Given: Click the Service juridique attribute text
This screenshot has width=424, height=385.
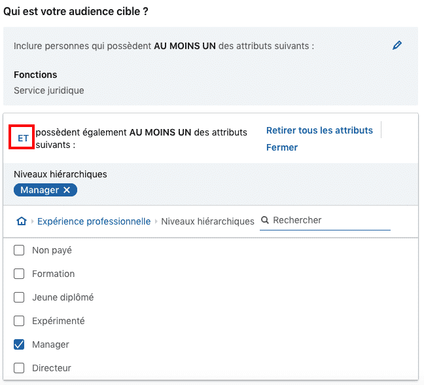Looking at the screenshot, I should pyautogui.click(x=49, y=90).
